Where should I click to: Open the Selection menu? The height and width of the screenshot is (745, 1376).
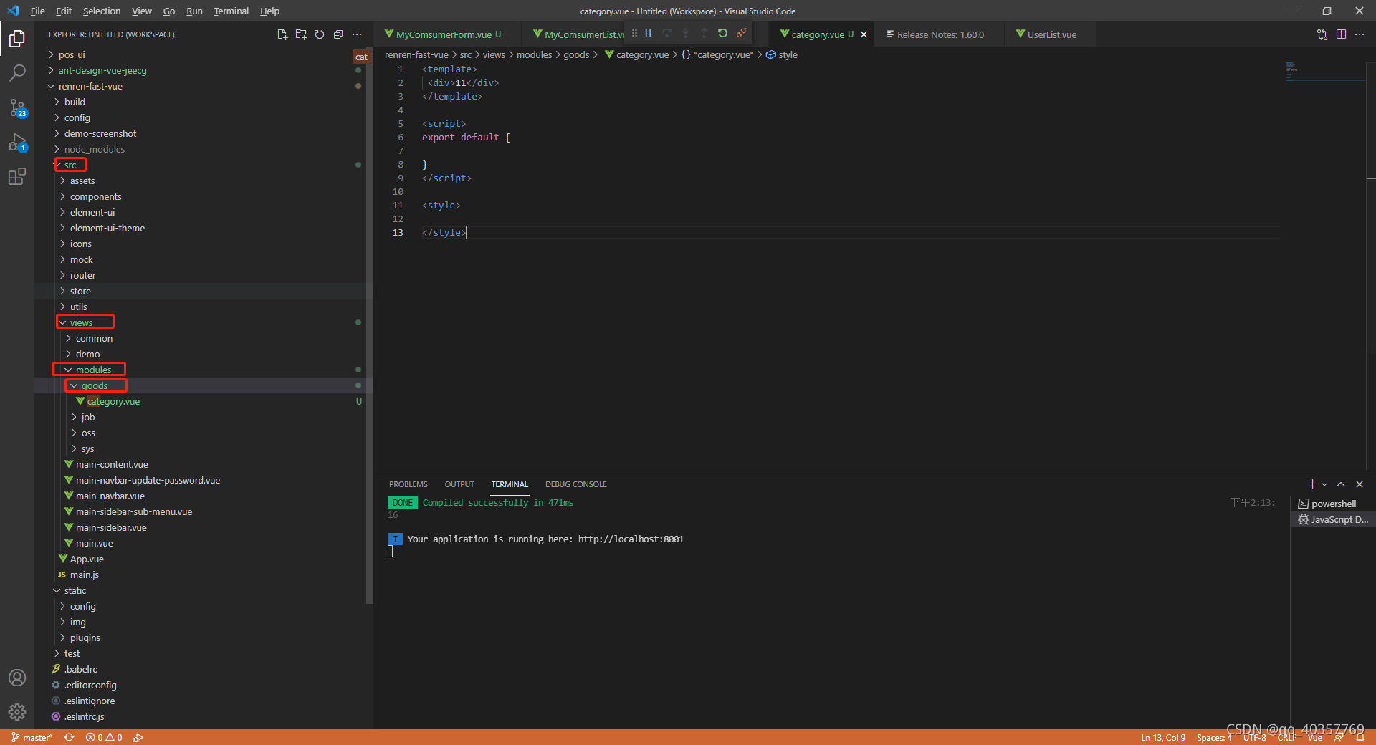tap(101, 11)
